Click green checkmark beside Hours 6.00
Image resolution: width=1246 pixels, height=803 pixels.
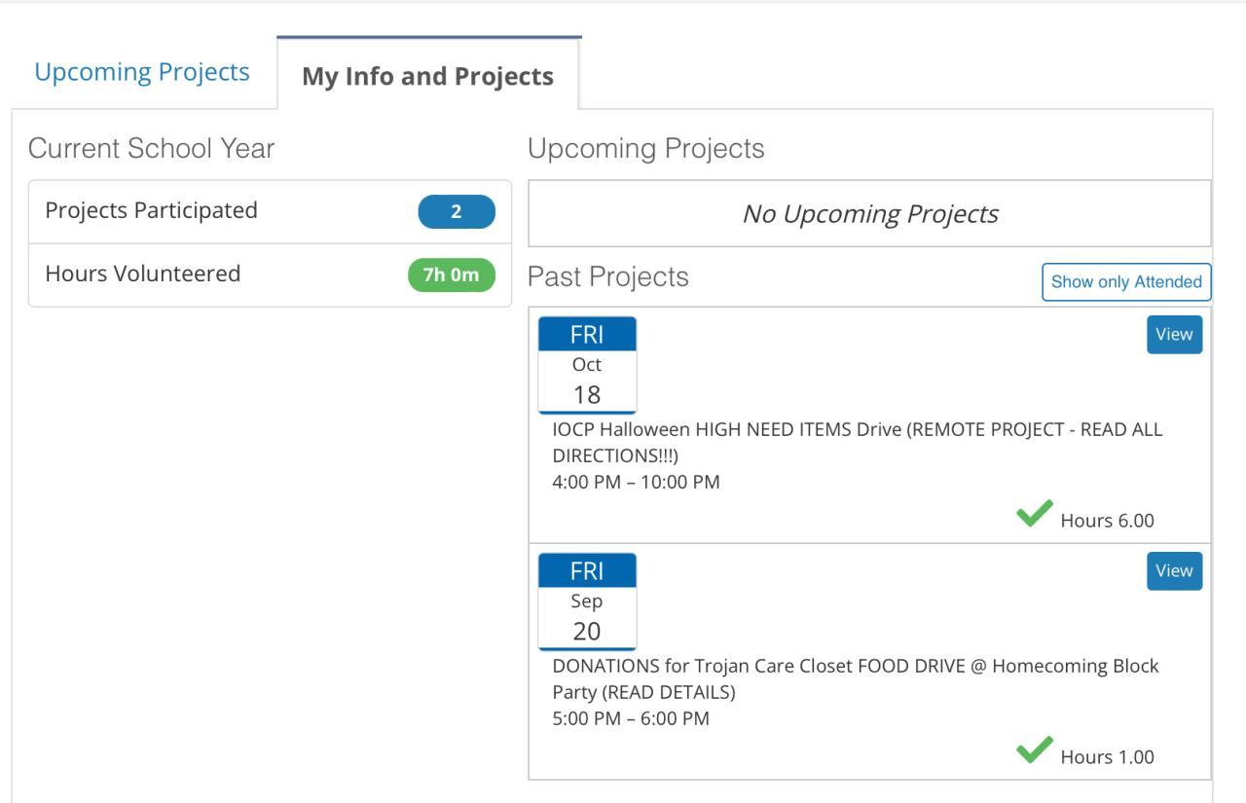(x=1034, y=513)
